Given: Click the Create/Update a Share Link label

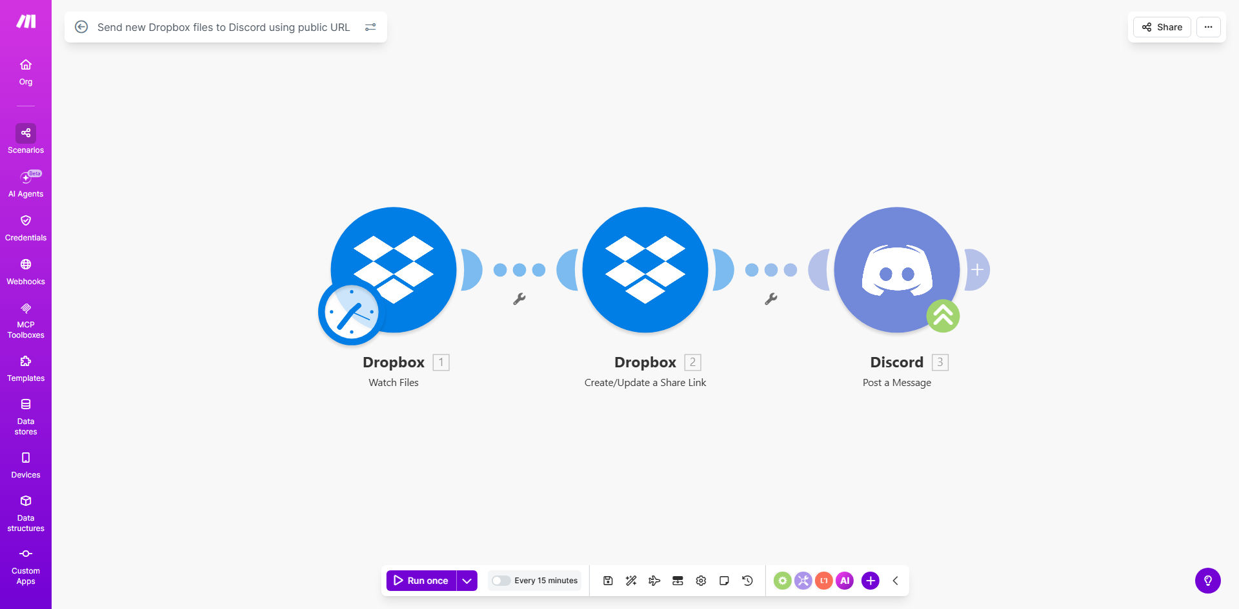Looking at the screenshot, I should (645, 383).
